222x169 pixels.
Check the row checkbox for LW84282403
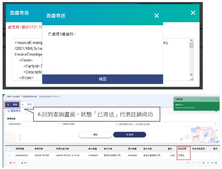point(9,156)
